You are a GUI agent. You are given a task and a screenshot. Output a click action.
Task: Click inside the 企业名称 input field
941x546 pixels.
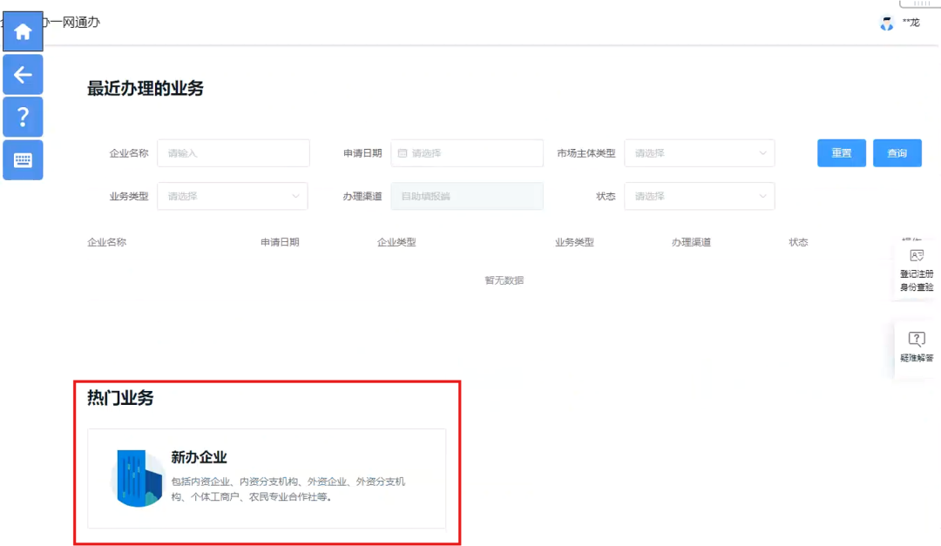[233, 153]
